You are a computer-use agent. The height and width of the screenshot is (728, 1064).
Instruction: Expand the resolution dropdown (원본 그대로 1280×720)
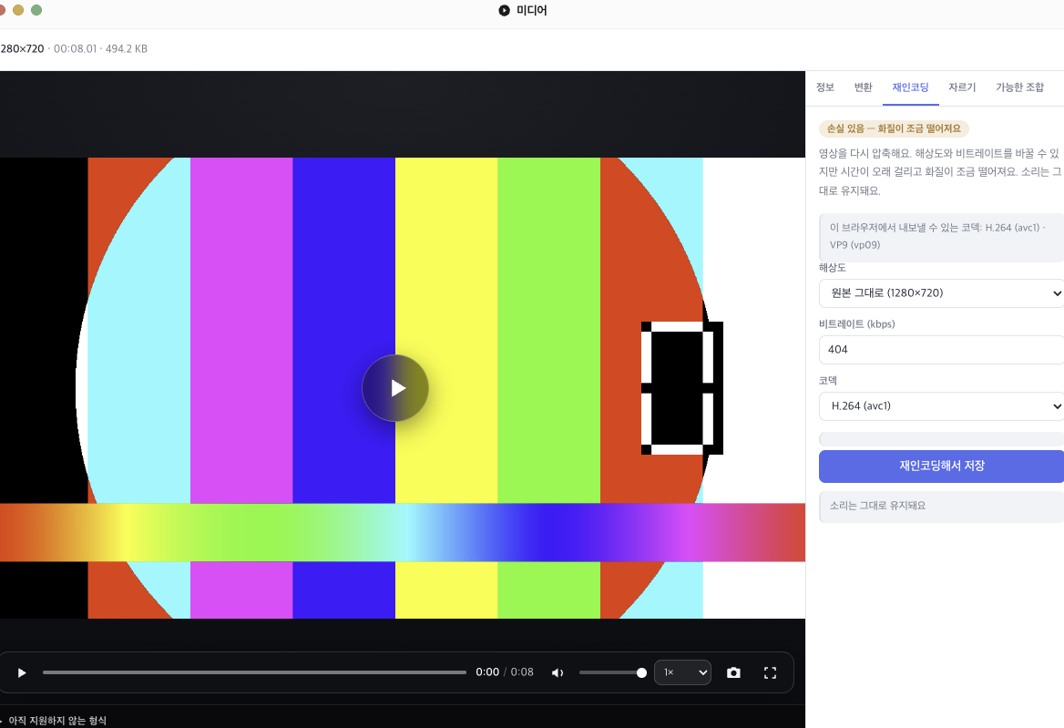click(941, 293)
